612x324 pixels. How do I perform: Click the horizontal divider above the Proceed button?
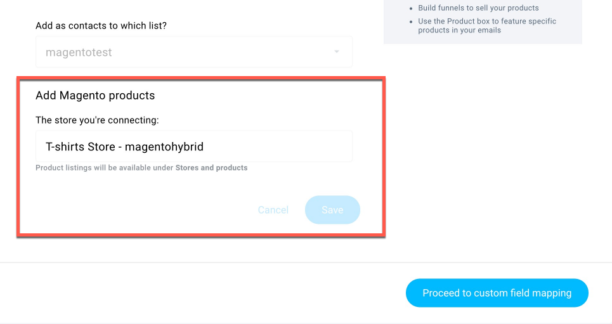[x=306, y=262]
